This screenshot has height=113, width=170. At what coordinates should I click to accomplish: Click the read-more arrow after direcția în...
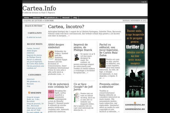85,110
